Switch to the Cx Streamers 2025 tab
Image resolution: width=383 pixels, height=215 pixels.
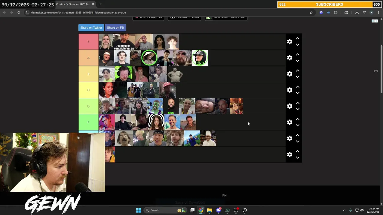[x=72, y=4]
